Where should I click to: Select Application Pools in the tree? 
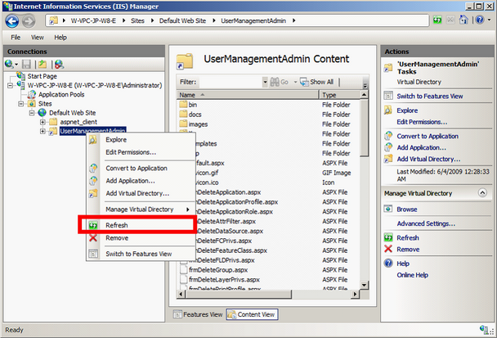pos(61,95)
